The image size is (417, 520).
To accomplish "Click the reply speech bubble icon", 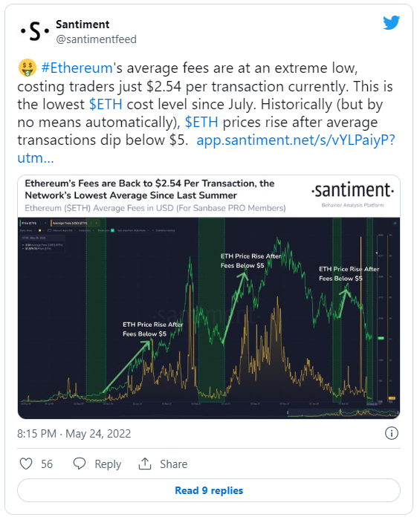I will pos(80,464).
